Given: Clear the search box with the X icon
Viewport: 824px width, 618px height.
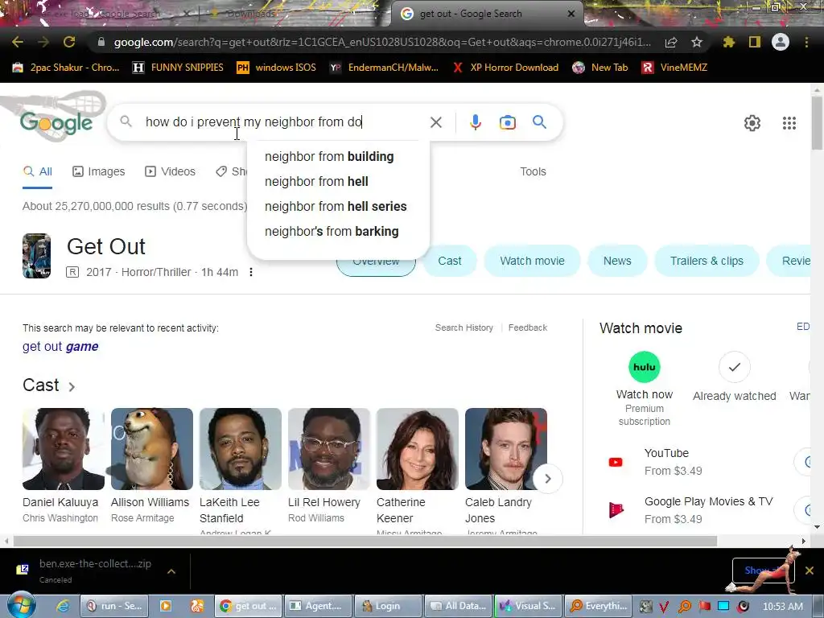Looking at the screenshot, I should [436, 122].
